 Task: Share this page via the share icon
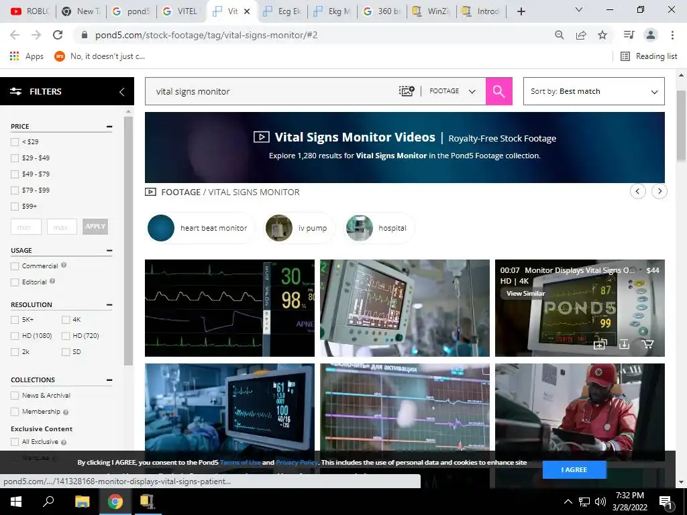point(581,35)
